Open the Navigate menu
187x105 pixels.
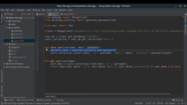pos(20,10)
